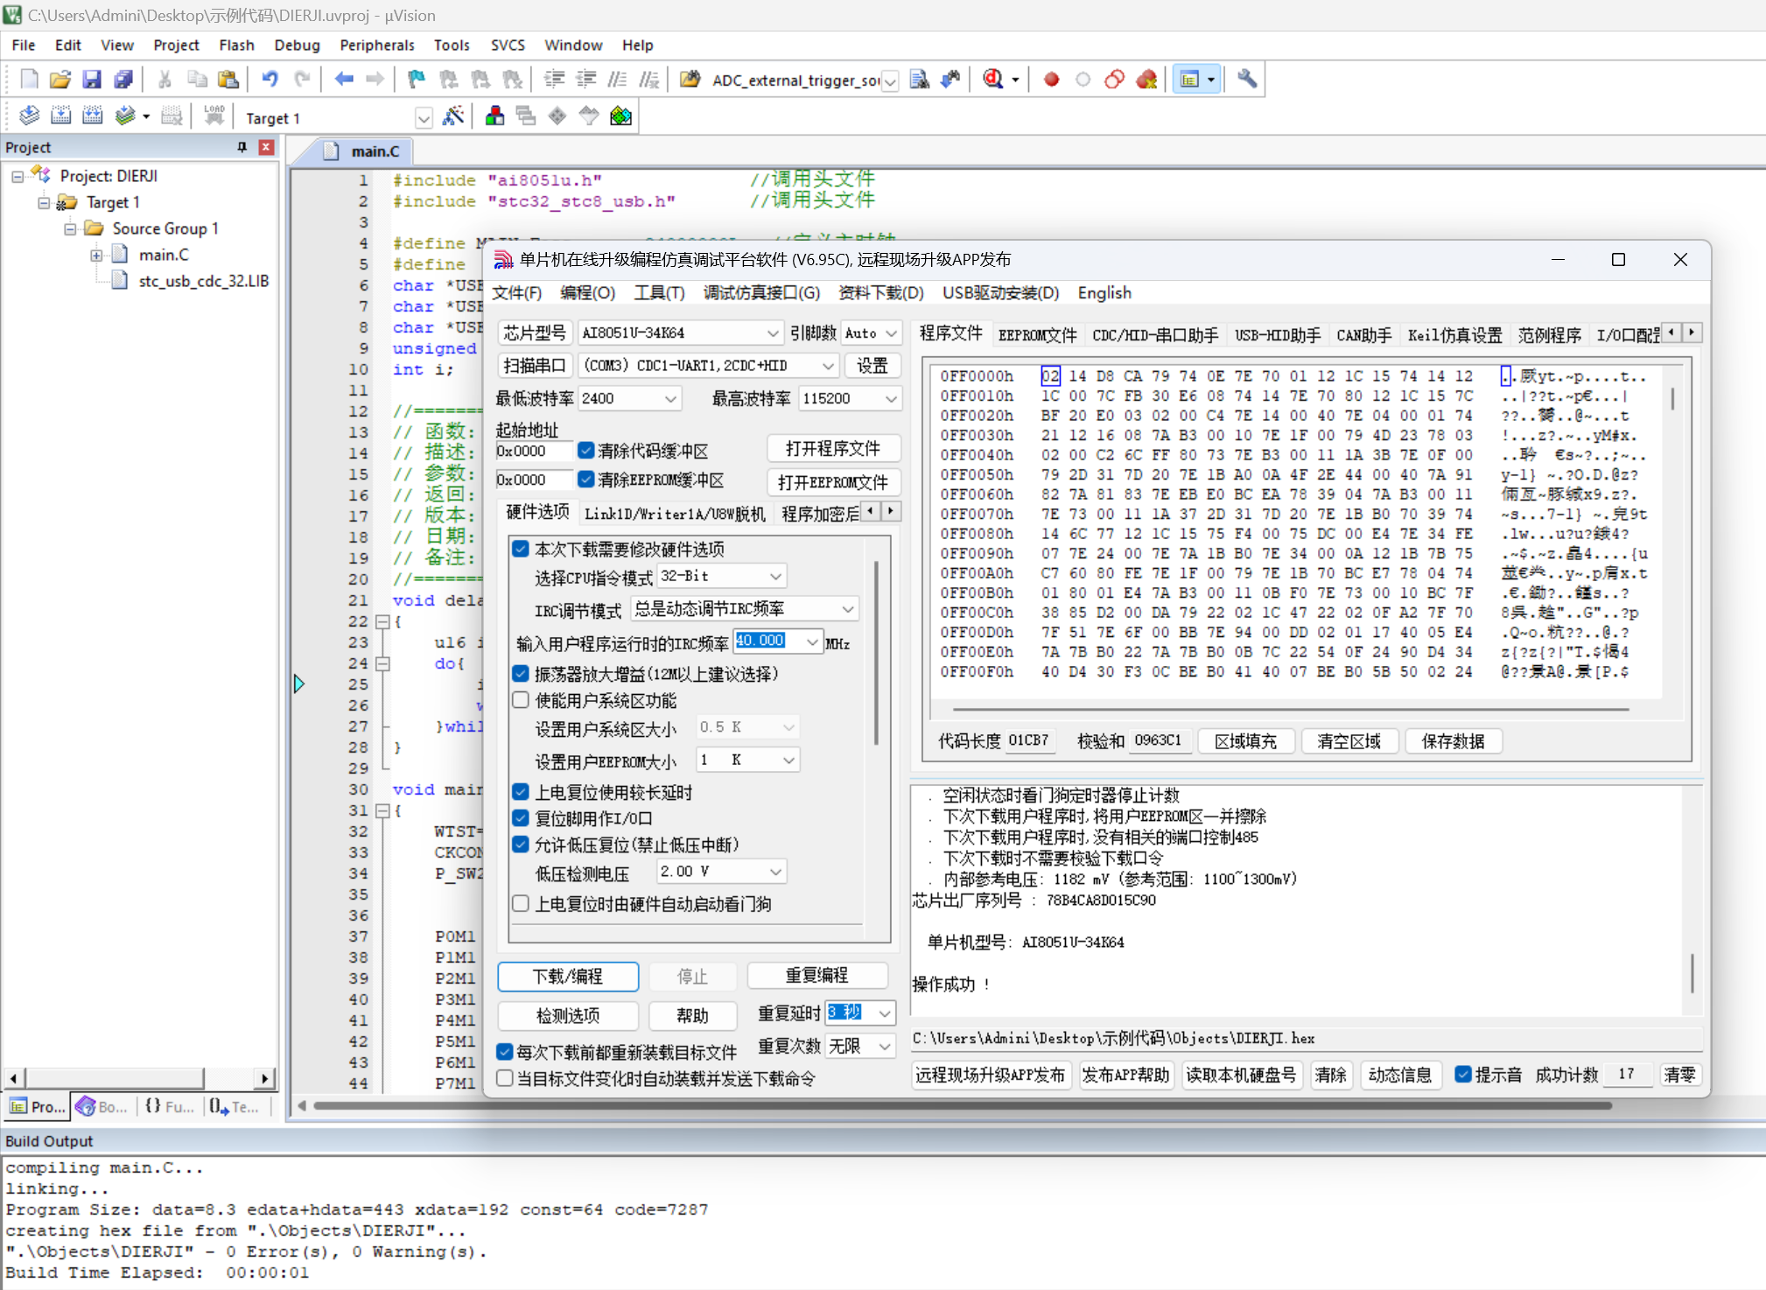Click the Download LOAD icon
1766x1290 pixels.
[x=214, y=116]
